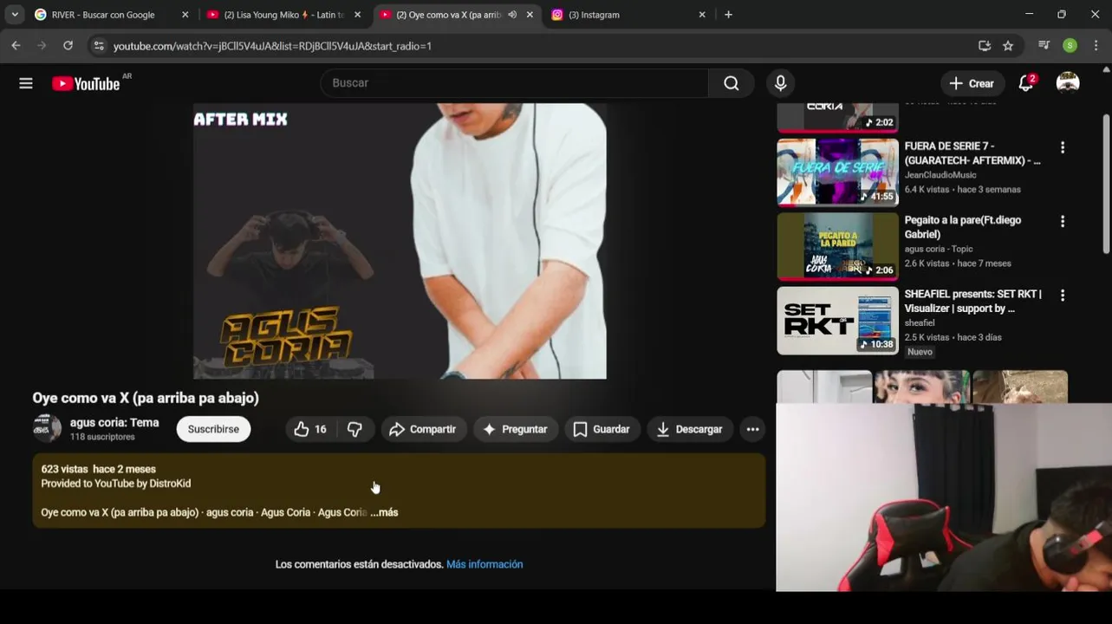1112x624 pixels.
Task: Click the search magnifier button
Action: pyautogui.click(x=731, y=83)
